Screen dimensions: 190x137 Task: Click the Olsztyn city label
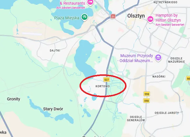point(136,16)
